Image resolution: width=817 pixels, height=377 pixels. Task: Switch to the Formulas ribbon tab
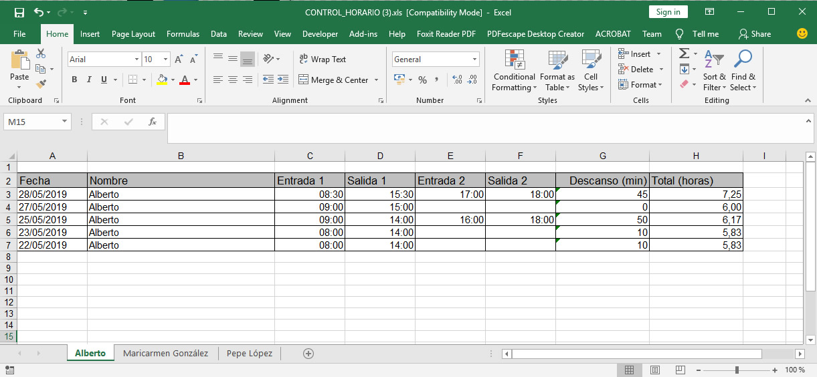pyautogui.click(x=183, y=34)
